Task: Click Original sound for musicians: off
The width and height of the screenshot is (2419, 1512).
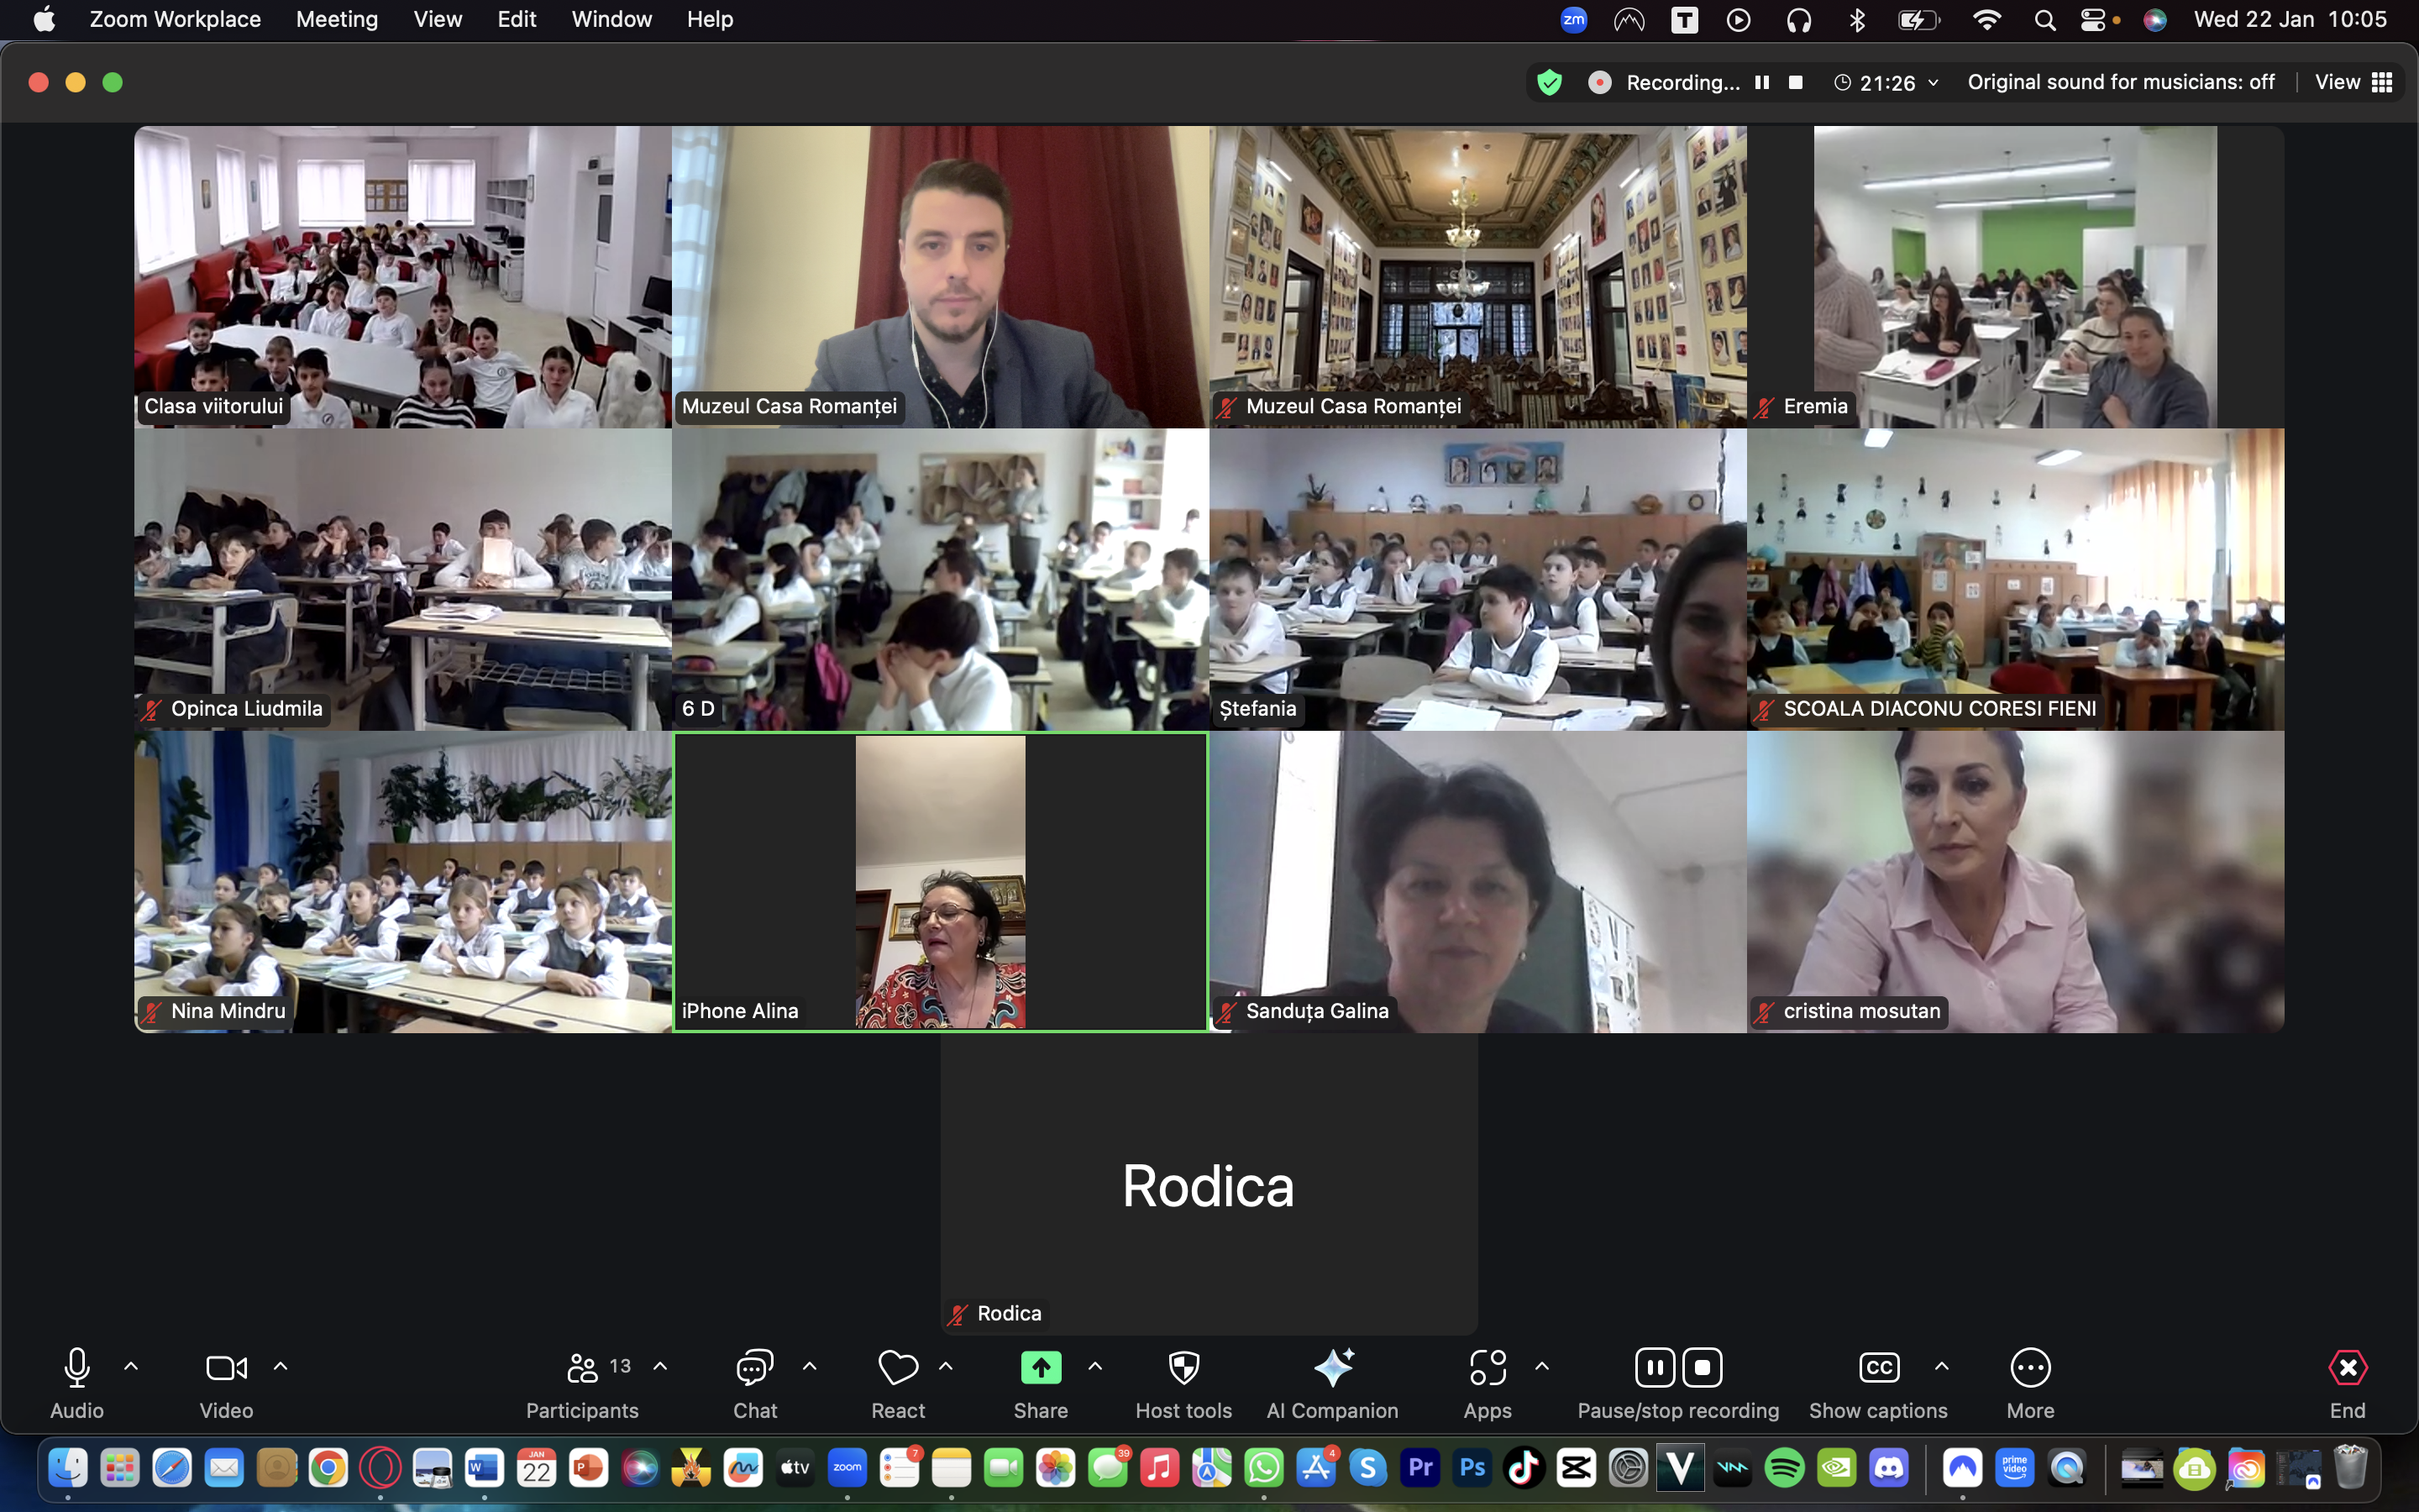Action: [x=2120, y=82]
